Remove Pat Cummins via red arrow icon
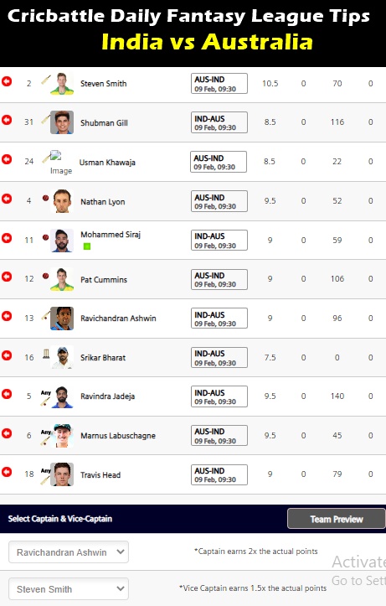Screen dimensions: 386x606 (7, 277)
